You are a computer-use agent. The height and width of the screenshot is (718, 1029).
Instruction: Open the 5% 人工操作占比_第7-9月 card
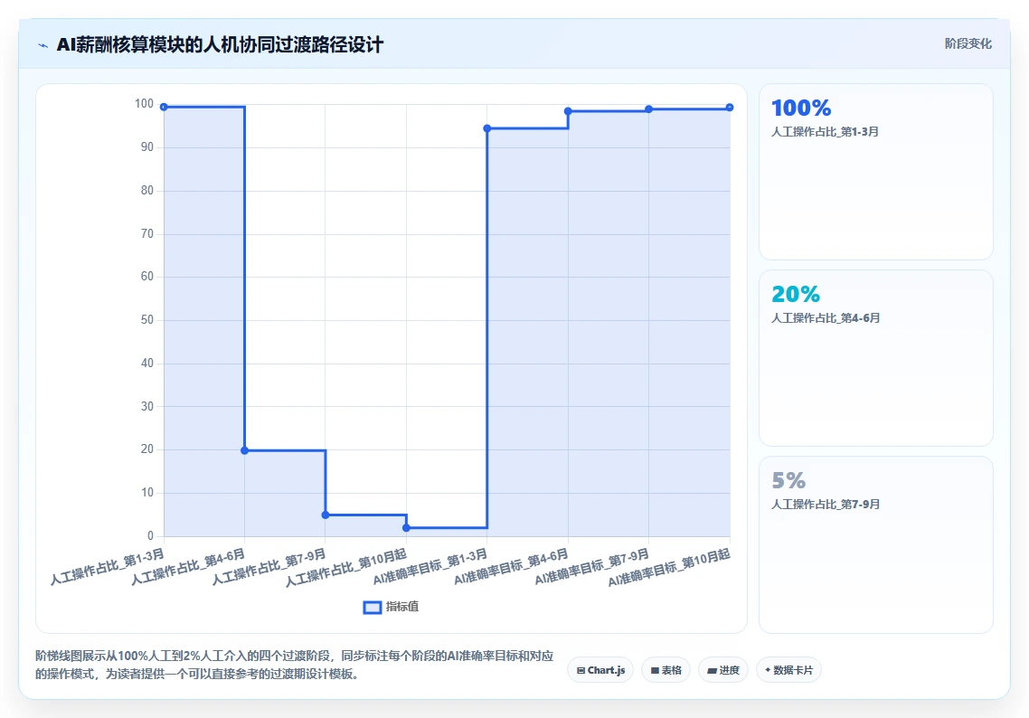(876, 544)
